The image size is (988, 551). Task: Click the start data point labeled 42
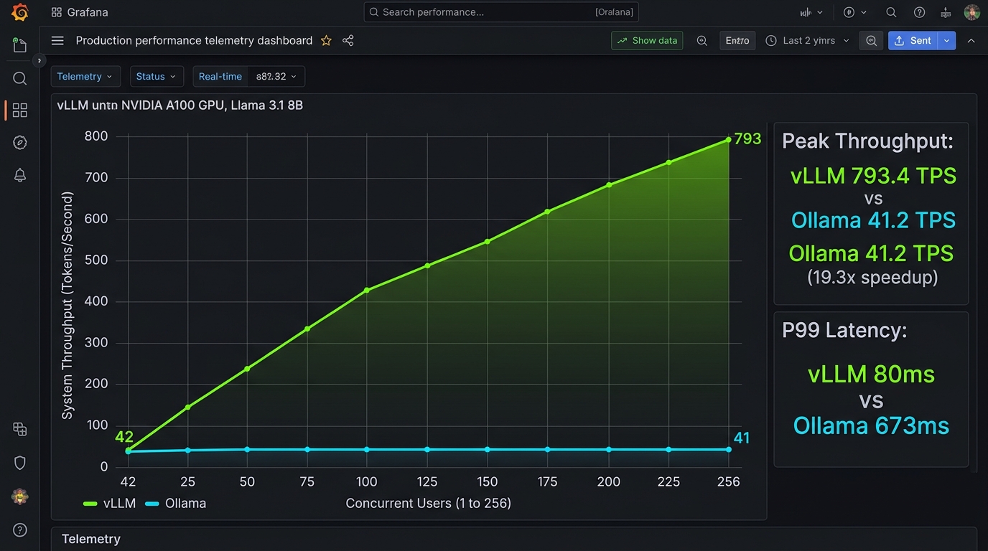click(129, 451)
